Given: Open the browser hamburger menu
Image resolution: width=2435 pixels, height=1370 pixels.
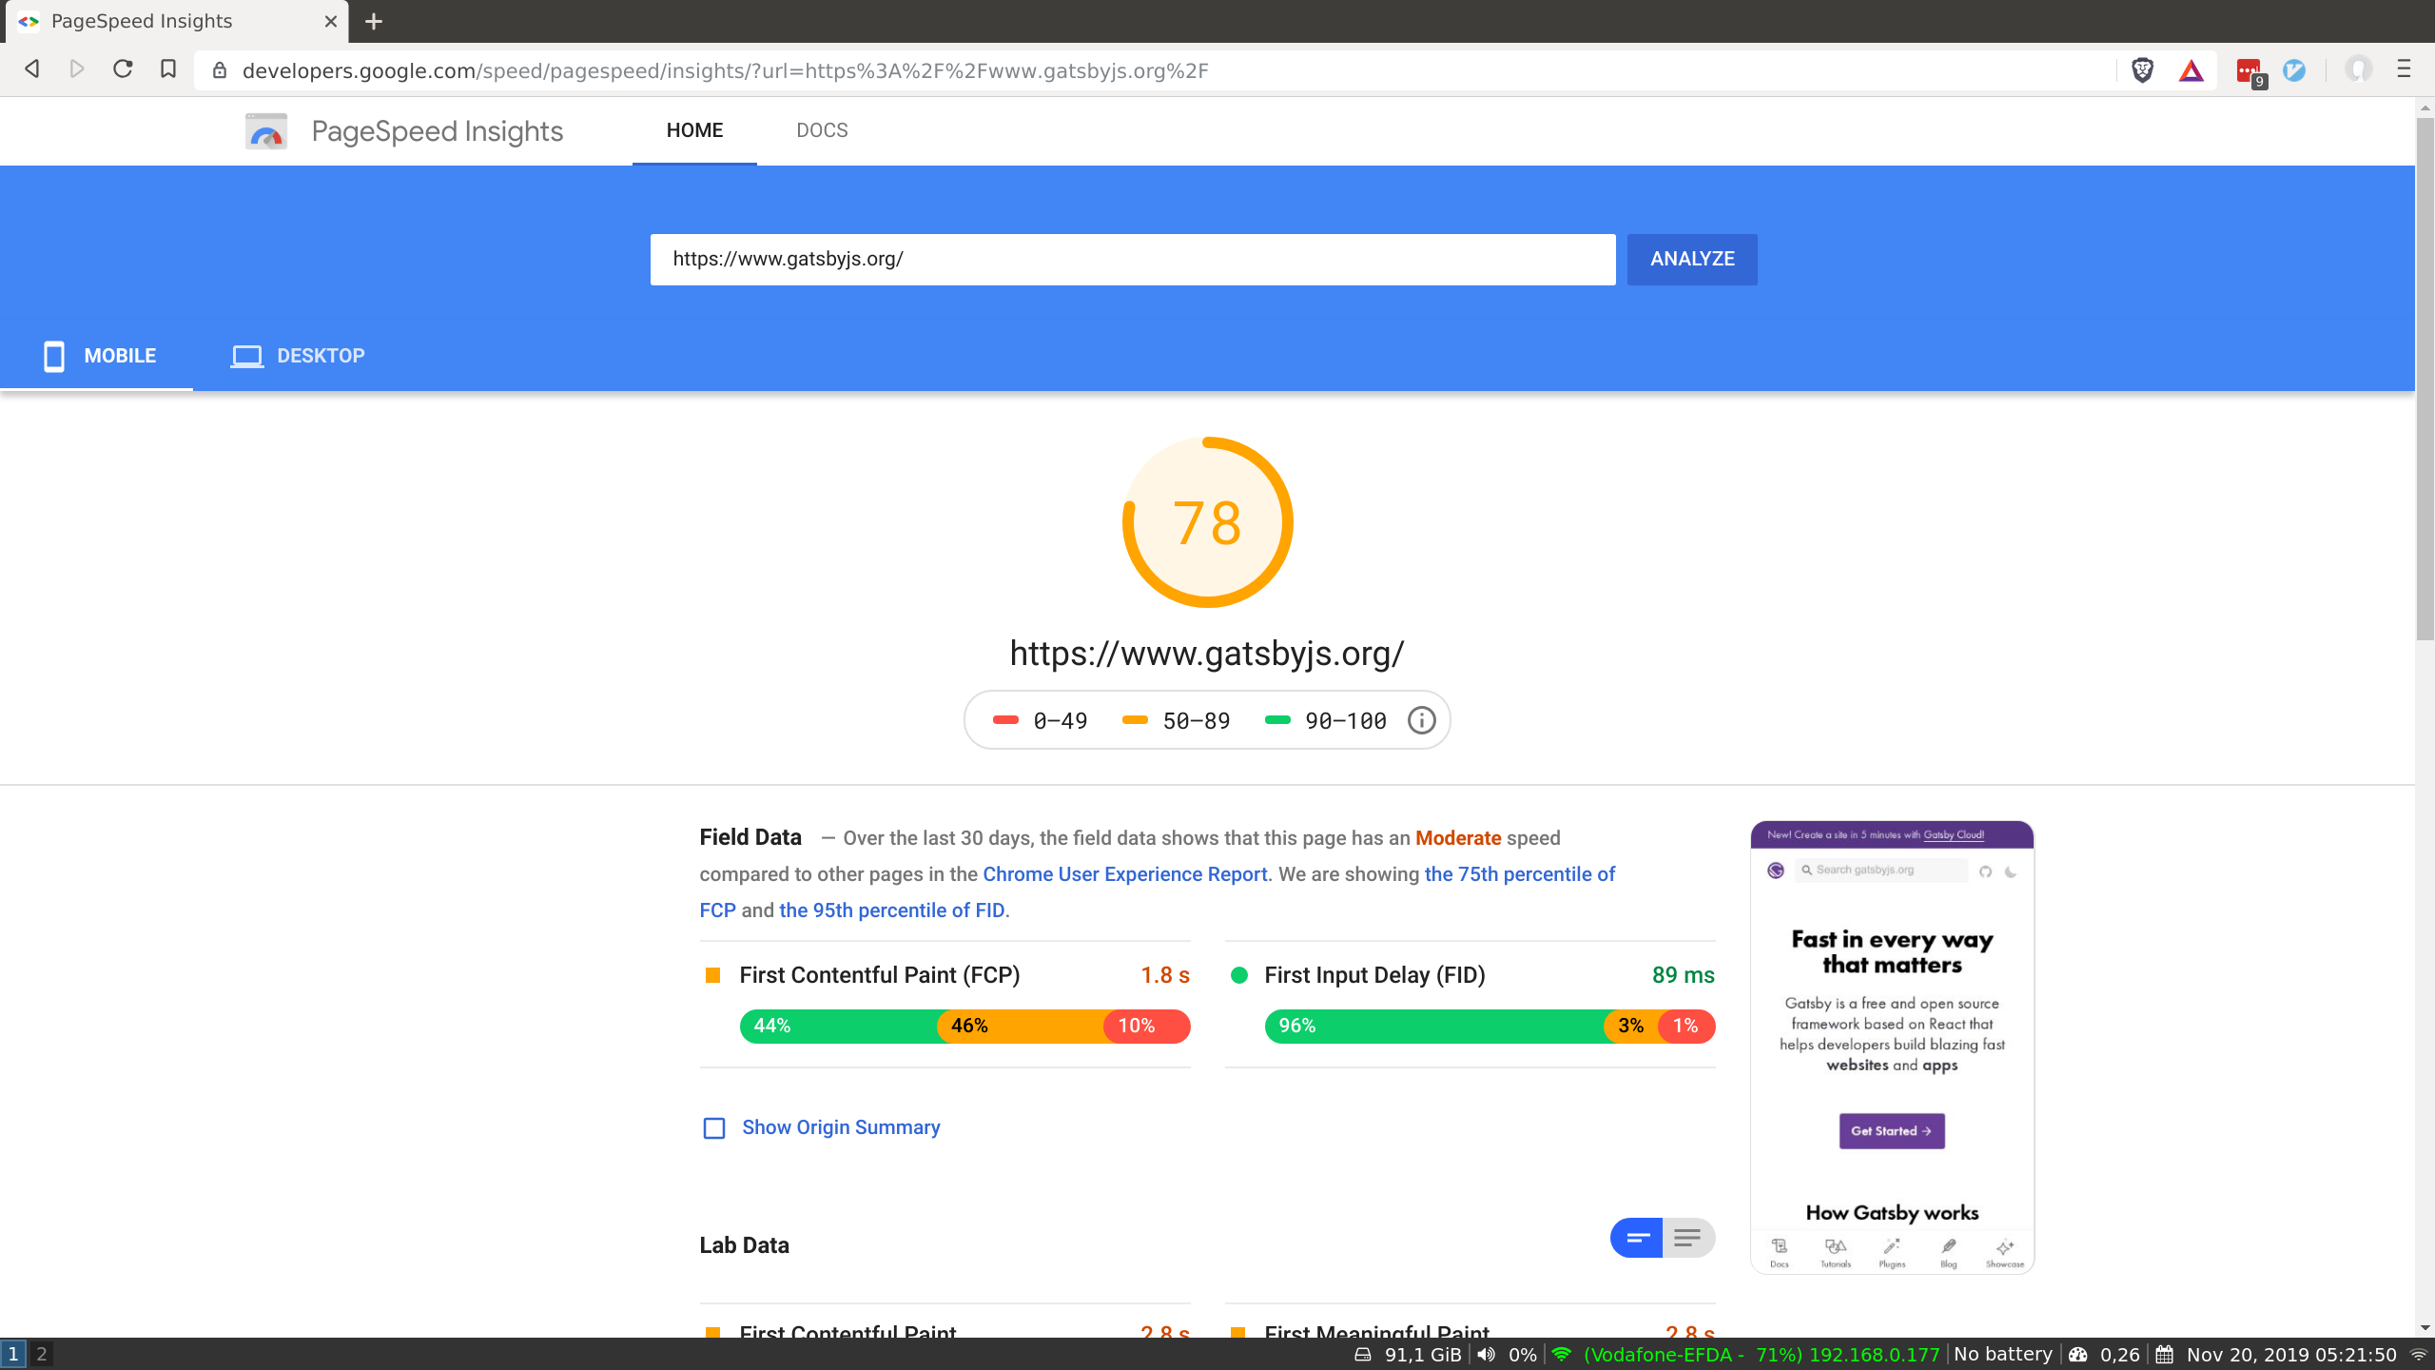Looking at the screenshot, I should click(x=2406, y=69).
